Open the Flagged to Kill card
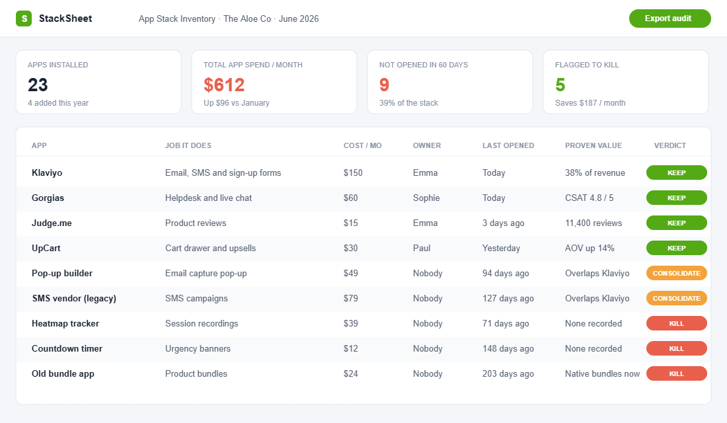 625,82
